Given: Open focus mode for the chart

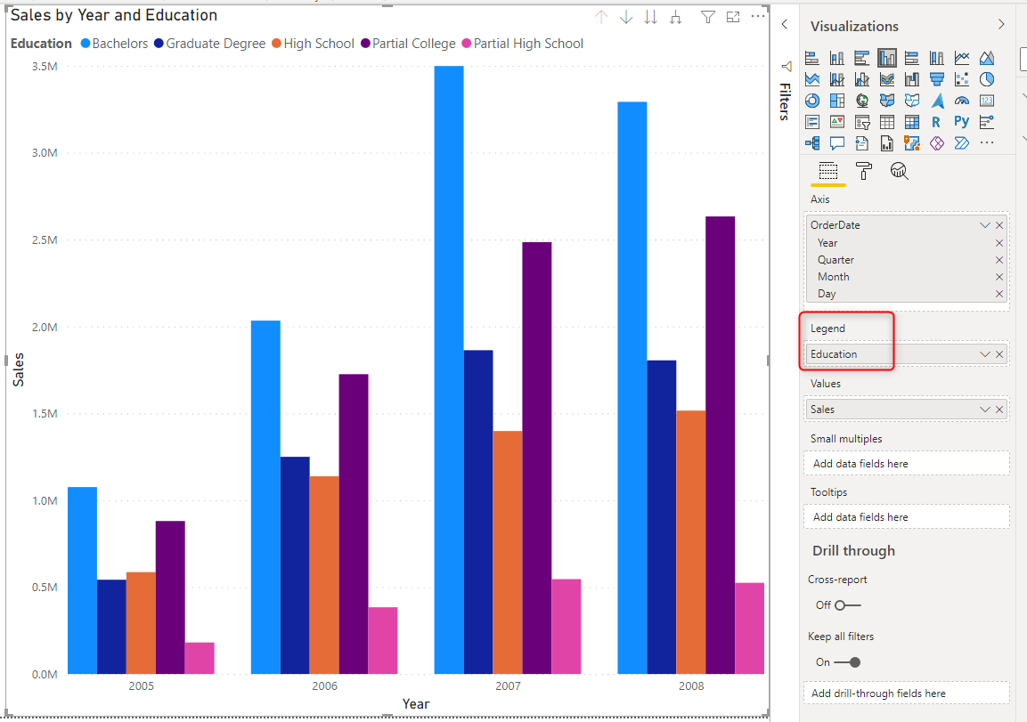Looking at the screenshot, I should 733,17.
